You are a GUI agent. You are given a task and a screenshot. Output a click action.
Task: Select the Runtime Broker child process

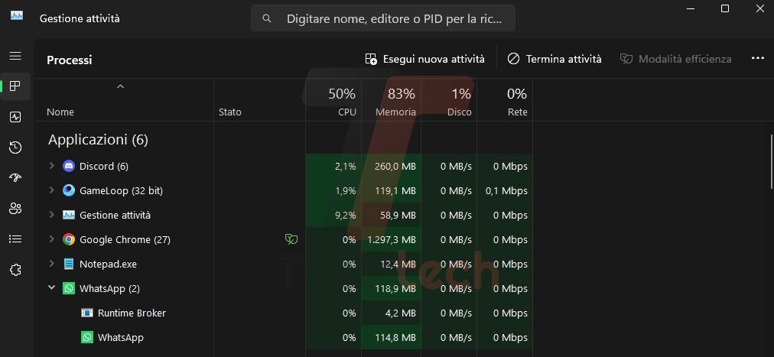point(132,313)
